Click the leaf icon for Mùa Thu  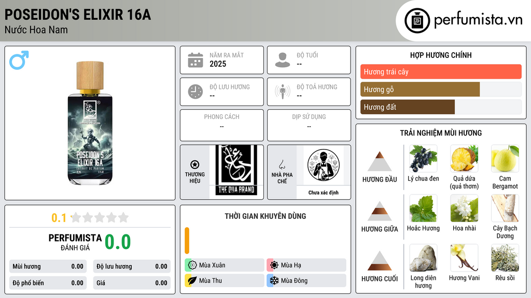tap(192, 280)
